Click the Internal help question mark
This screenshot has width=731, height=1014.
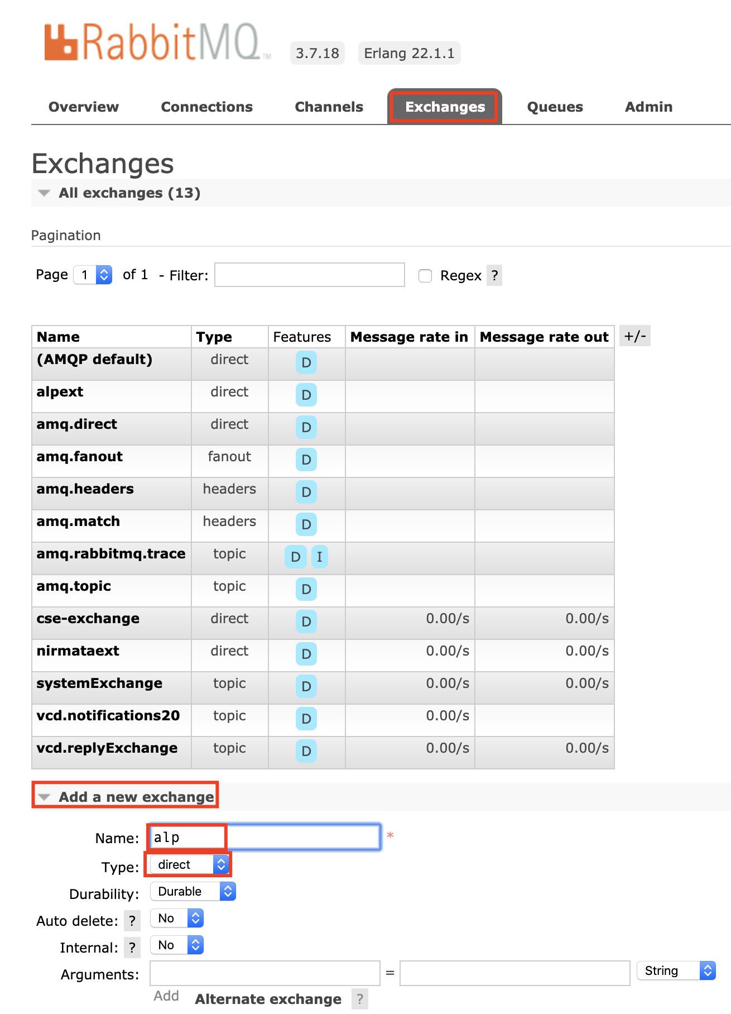132,948
